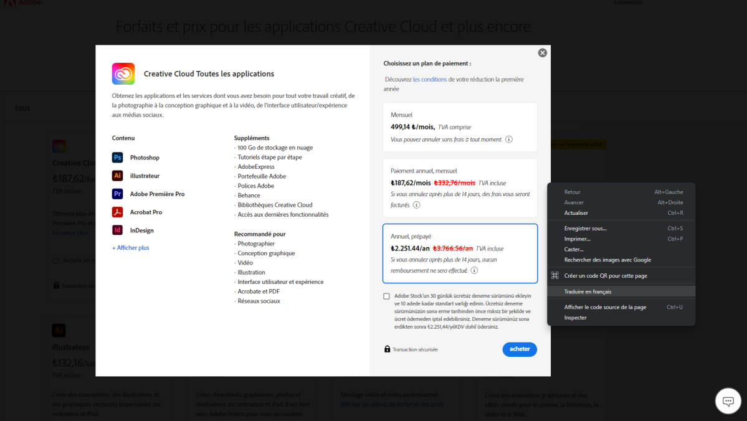Choose Avancer in the context menu
The image size is (747, 421).
tap(621, 202)
